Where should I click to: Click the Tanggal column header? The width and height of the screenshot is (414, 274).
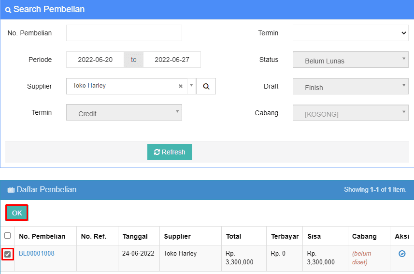[x=135, y=236]
